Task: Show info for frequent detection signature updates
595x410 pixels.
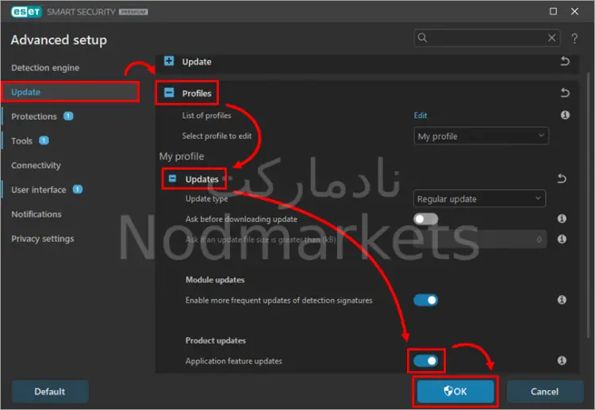Action: click(x=562, y=300)
